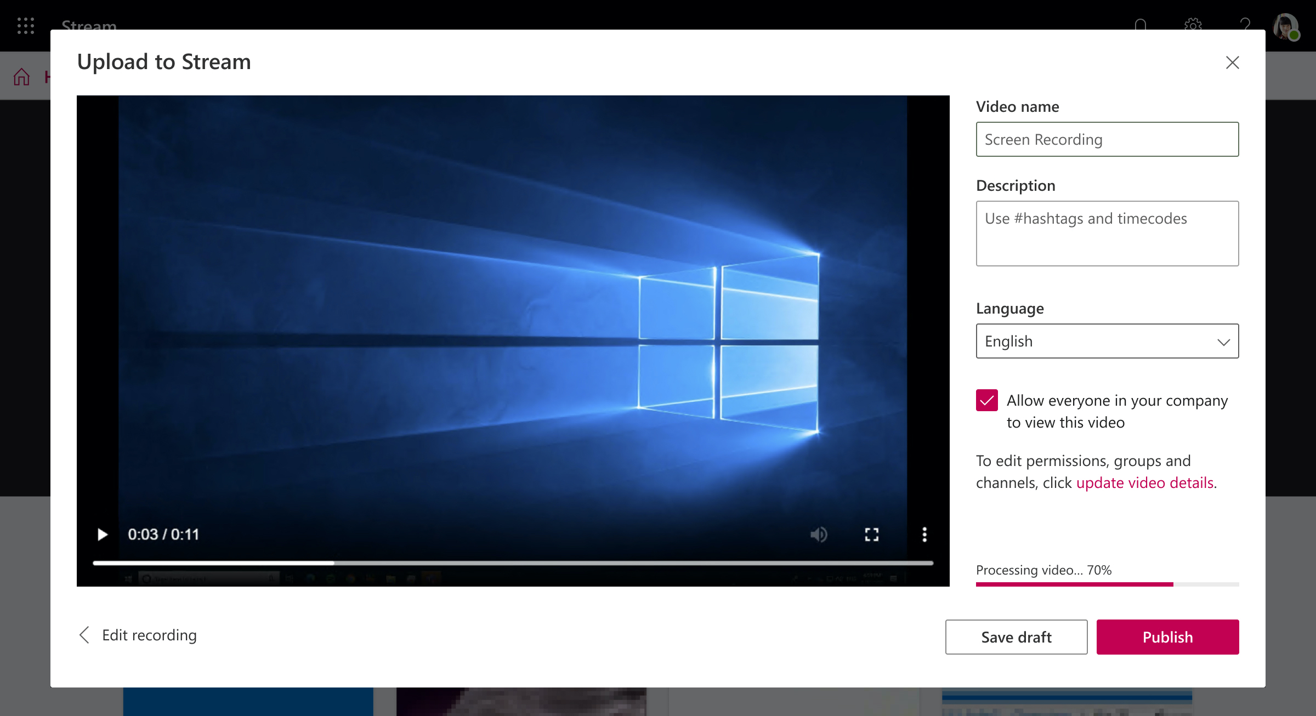This screenshot has width=1316, height=716.
Task: Click the Processing video progress bar
Action: click(1107, 584)
